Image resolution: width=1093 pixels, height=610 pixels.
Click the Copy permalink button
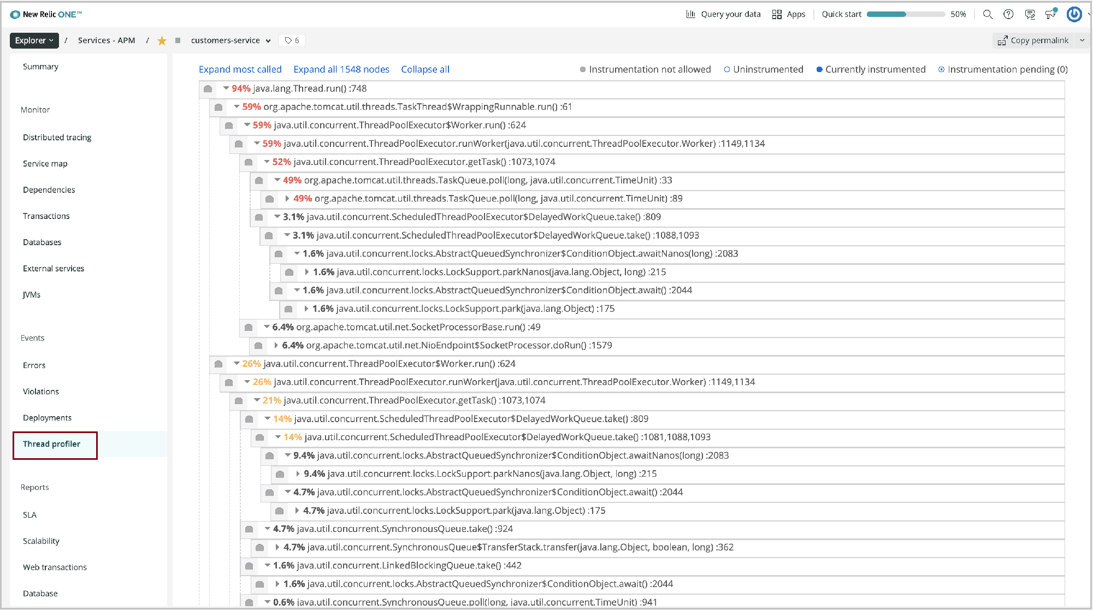coord(1032,40)
